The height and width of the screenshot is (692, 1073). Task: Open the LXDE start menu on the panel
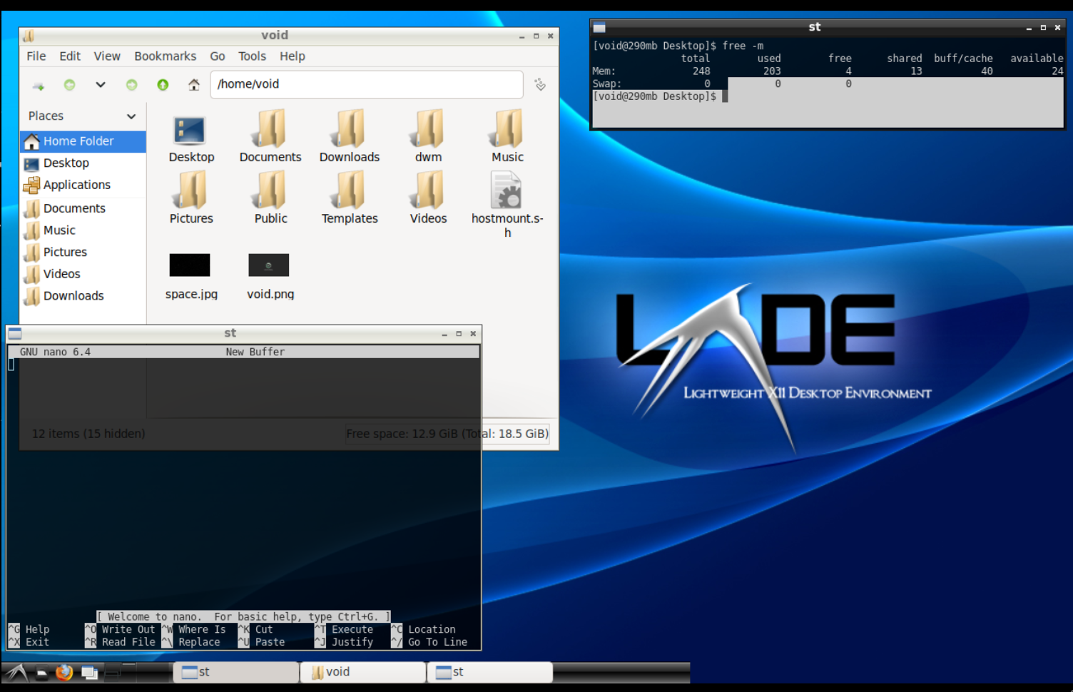[x=17, y=672]
